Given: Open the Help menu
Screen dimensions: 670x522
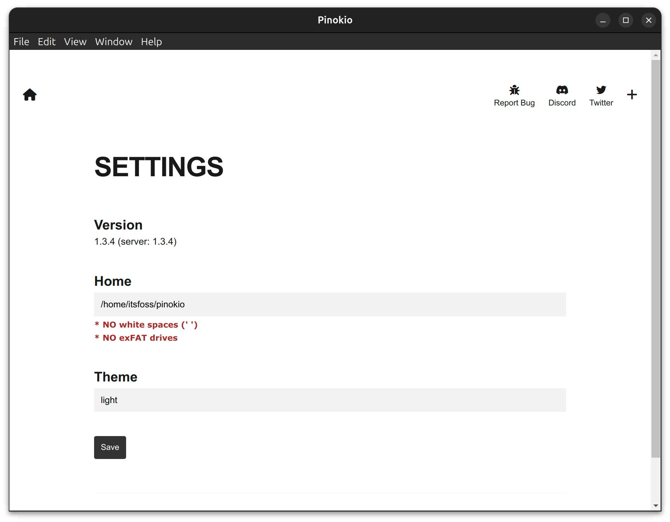Looking at the screenshot, I should click(x=151, y=41).
